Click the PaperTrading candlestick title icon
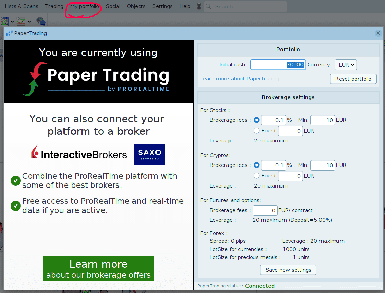The image size is (385, 293). pyautogui.click(x=9, y=33)
